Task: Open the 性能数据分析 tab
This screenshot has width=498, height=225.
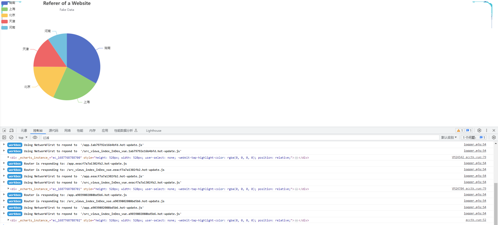Action: [126, 130]
